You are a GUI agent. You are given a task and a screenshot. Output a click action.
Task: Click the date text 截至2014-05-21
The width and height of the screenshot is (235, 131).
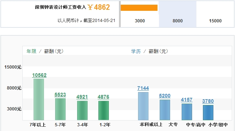click(x=99, y=21)
